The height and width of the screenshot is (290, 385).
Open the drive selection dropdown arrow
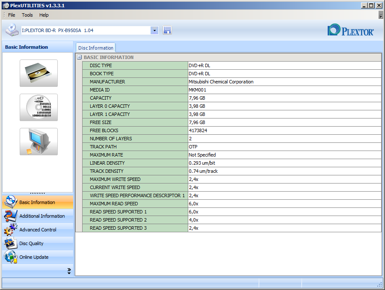pyautogui.click(x=154, y=30)
